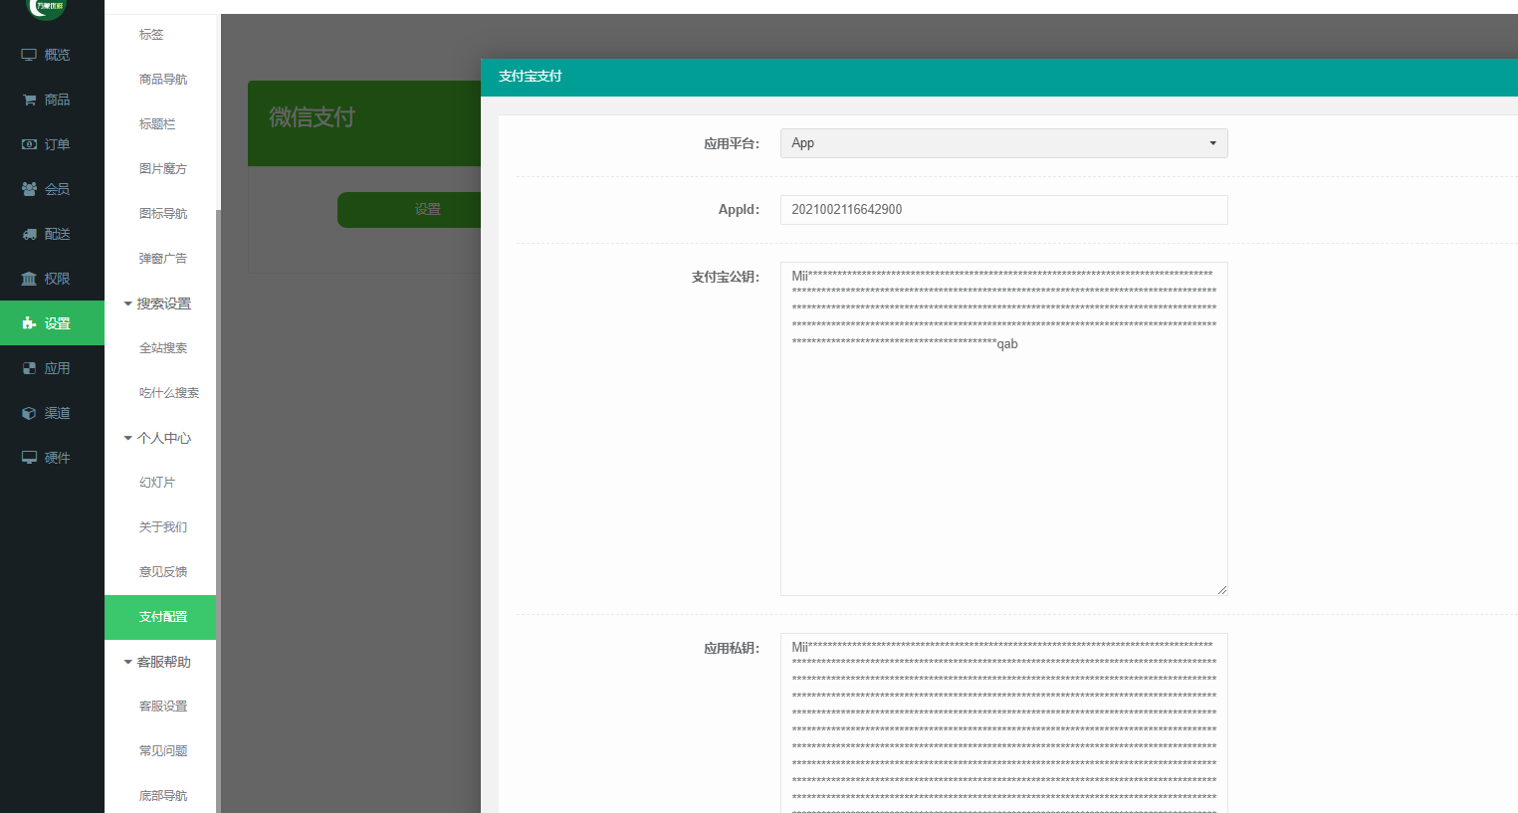Open 幻灯片 page

point(157,483)
